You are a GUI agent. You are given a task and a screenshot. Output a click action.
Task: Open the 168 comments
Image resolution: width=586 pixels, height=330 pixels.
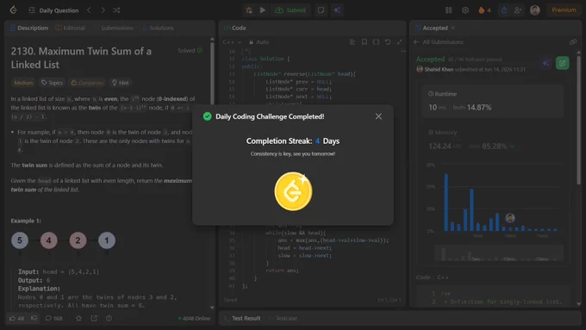point(53,319)
